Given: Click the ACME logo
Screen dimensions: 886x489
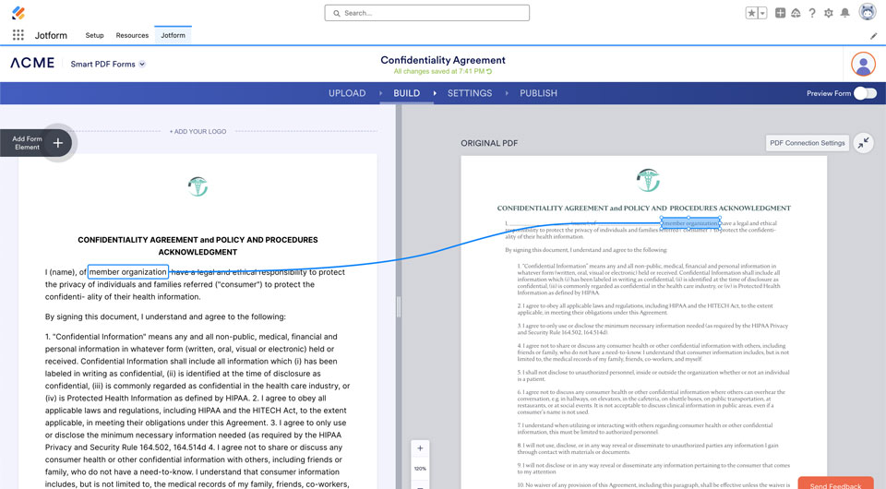Looking at the screenshot, I should (32, 63).
